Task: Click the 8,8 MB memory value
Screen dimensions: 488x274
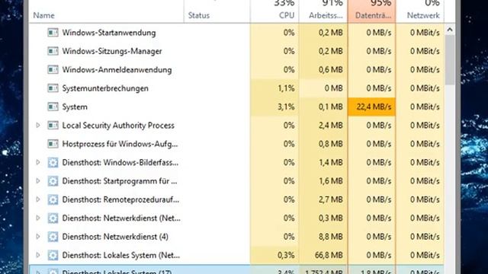Action: [x=330, y=237]
